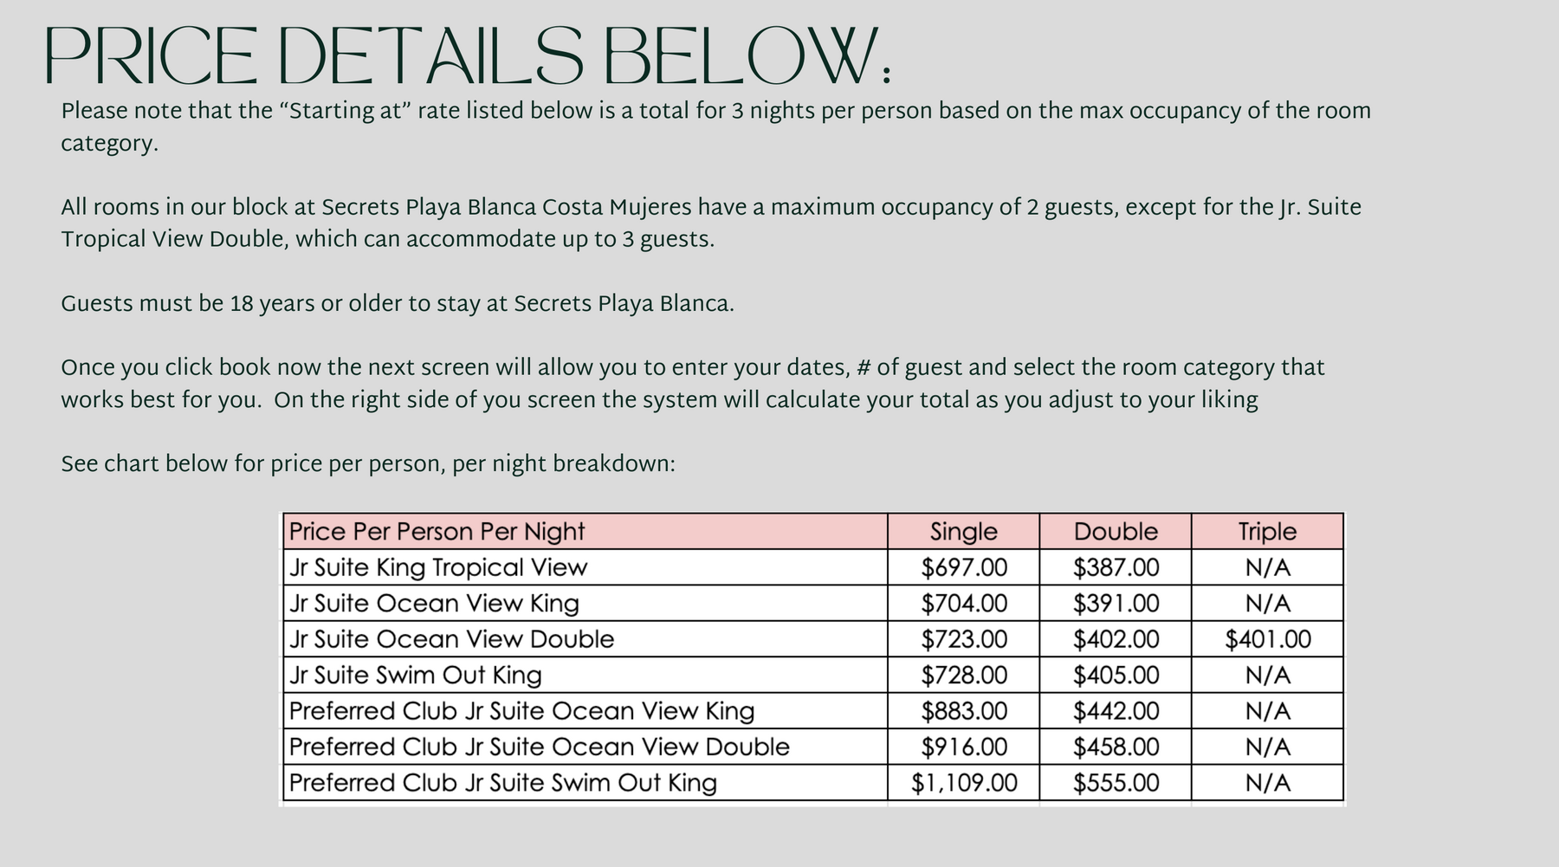Click the PRICE DETAILS BELOW heading
The image size is (1559, 867).
point(468,56)
